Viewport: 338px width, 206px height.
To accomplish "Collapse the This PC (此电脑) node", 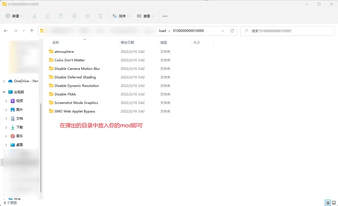I will coord(4,92).
